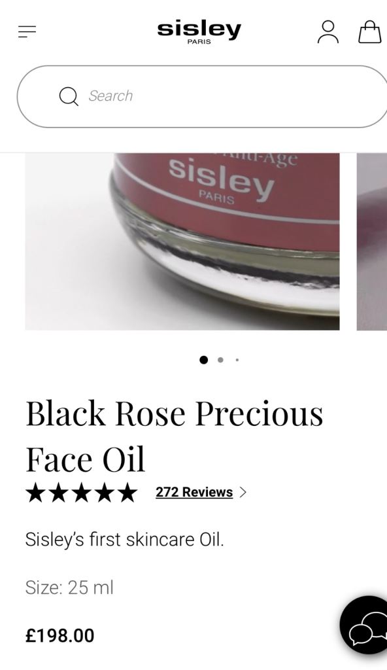This screenshot has width=387, height=670.
Task: Click the £198.00 price text
Action: pyautogui.click(x=59, y=635)
